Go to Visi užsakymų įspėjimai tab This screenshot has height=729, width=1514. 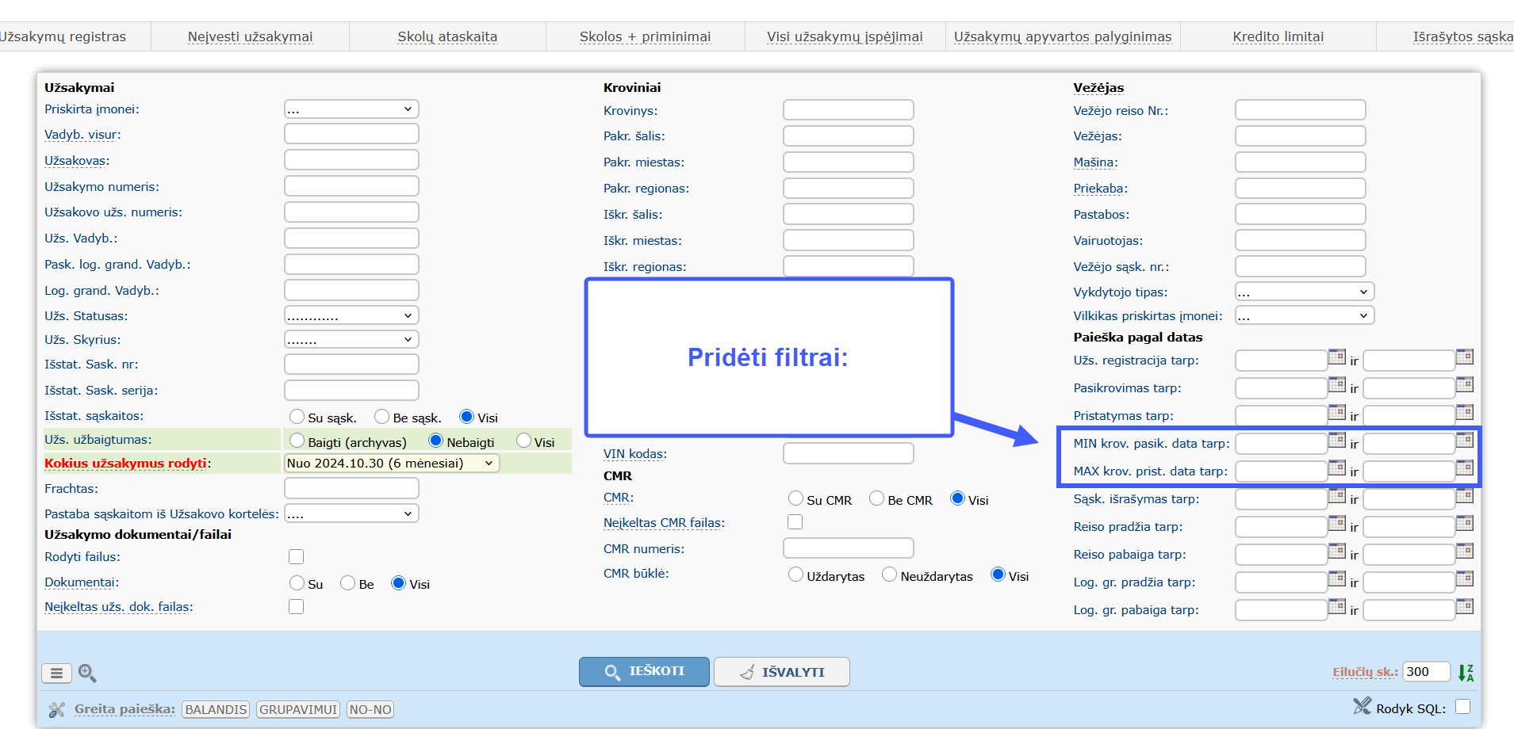coord(845,36)
